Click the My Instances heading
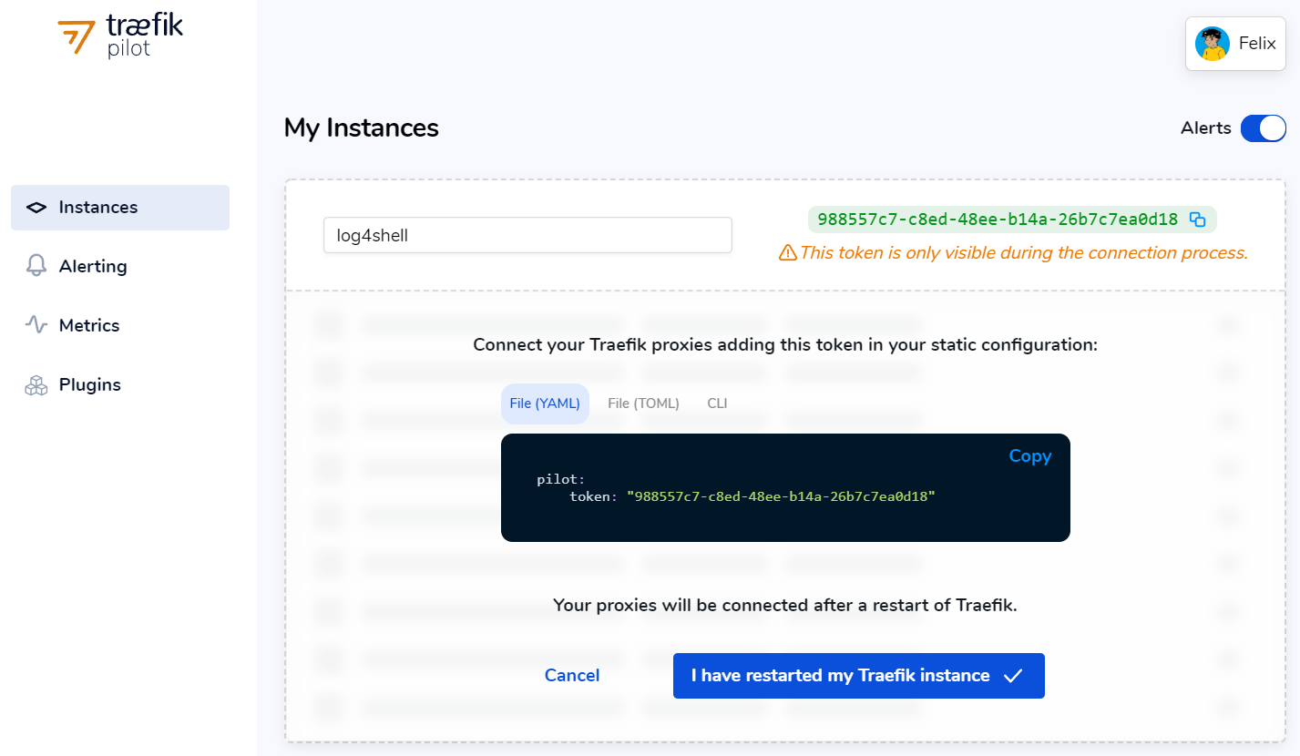The image size is (1300, 756). (x=362, y=128)
